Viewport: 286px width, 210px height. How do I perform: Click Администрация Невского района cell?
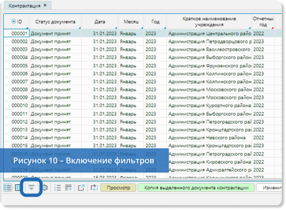(209, 138)
